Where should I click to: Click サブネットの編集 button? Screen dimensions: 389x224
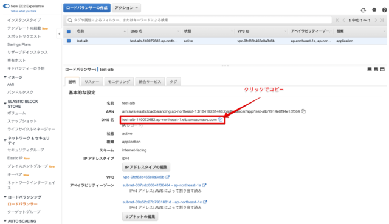click(140, 216)
